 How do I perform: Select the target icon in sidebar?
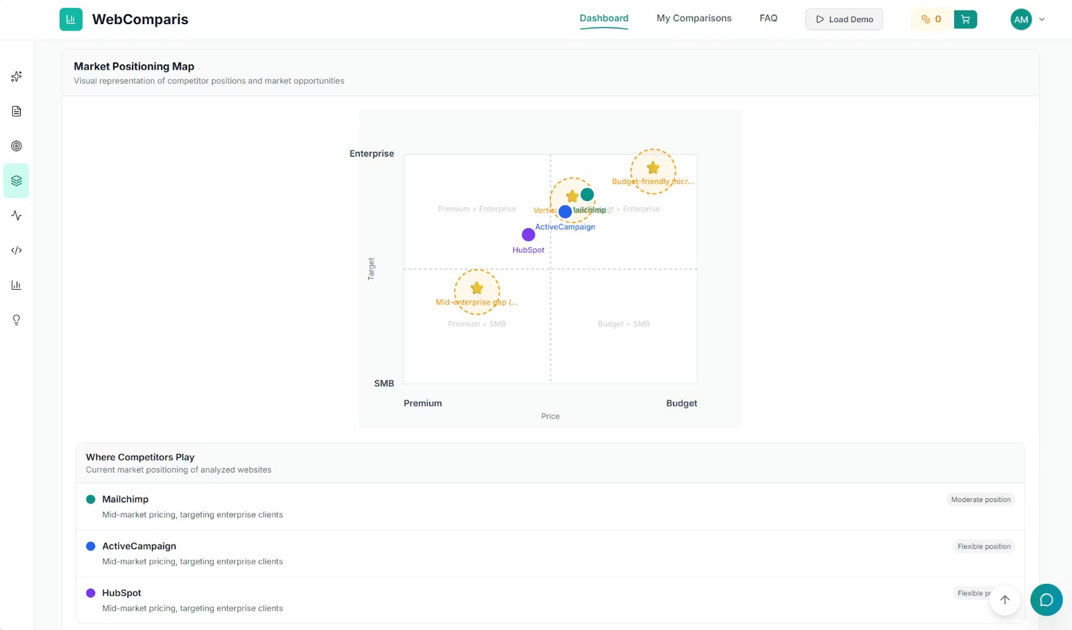17,146
